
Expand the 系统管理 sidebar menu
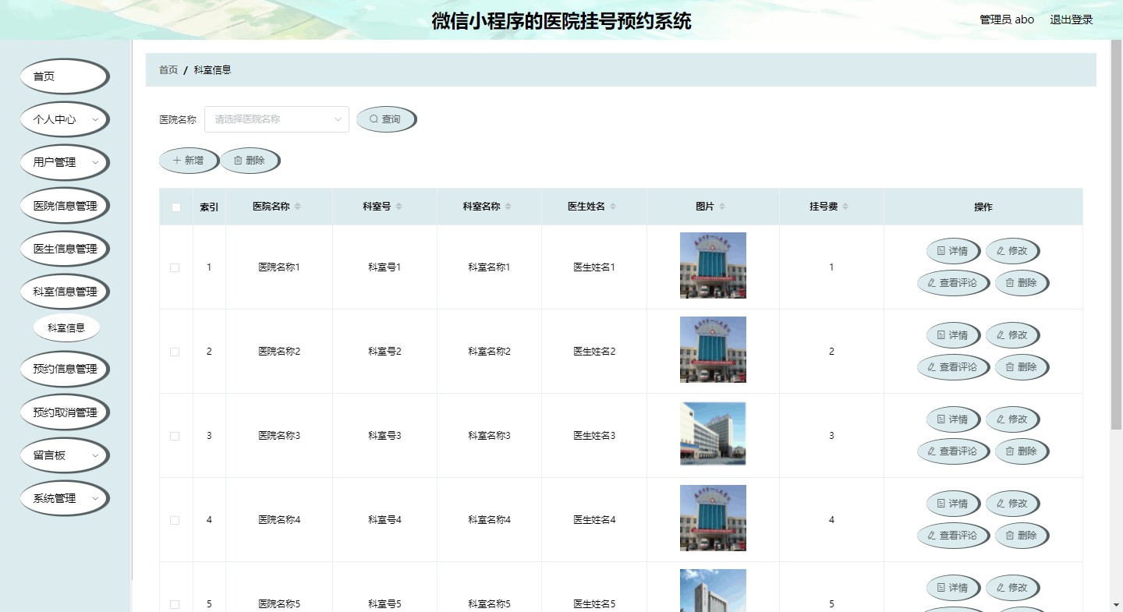click(64, 498)
